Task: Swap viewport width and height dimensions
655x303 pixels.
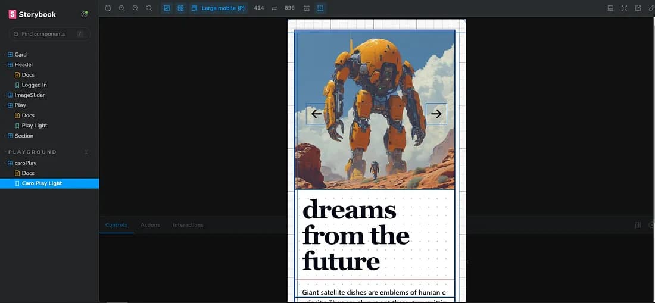Action: point(274,8)
